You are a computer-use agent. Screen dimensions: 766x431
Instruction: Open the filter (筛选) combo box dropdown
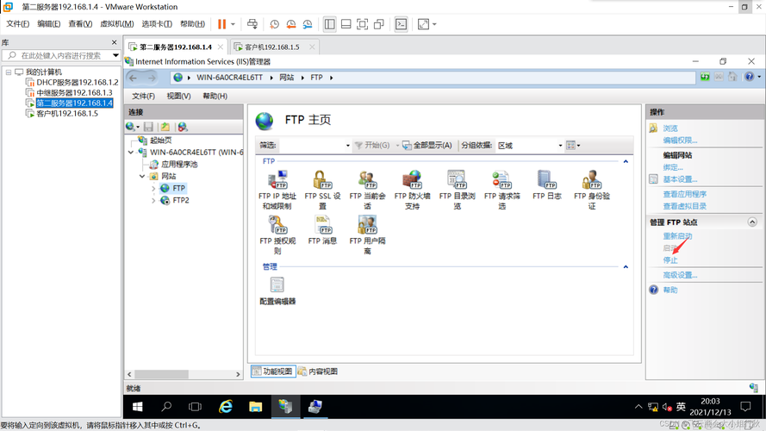(348, 146)
